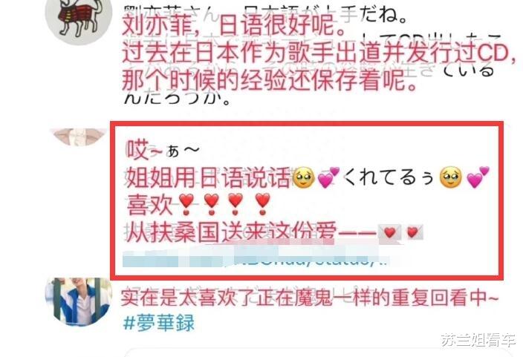Click first red heart exclamation emoji
The image size is (523, 357).
186,204
